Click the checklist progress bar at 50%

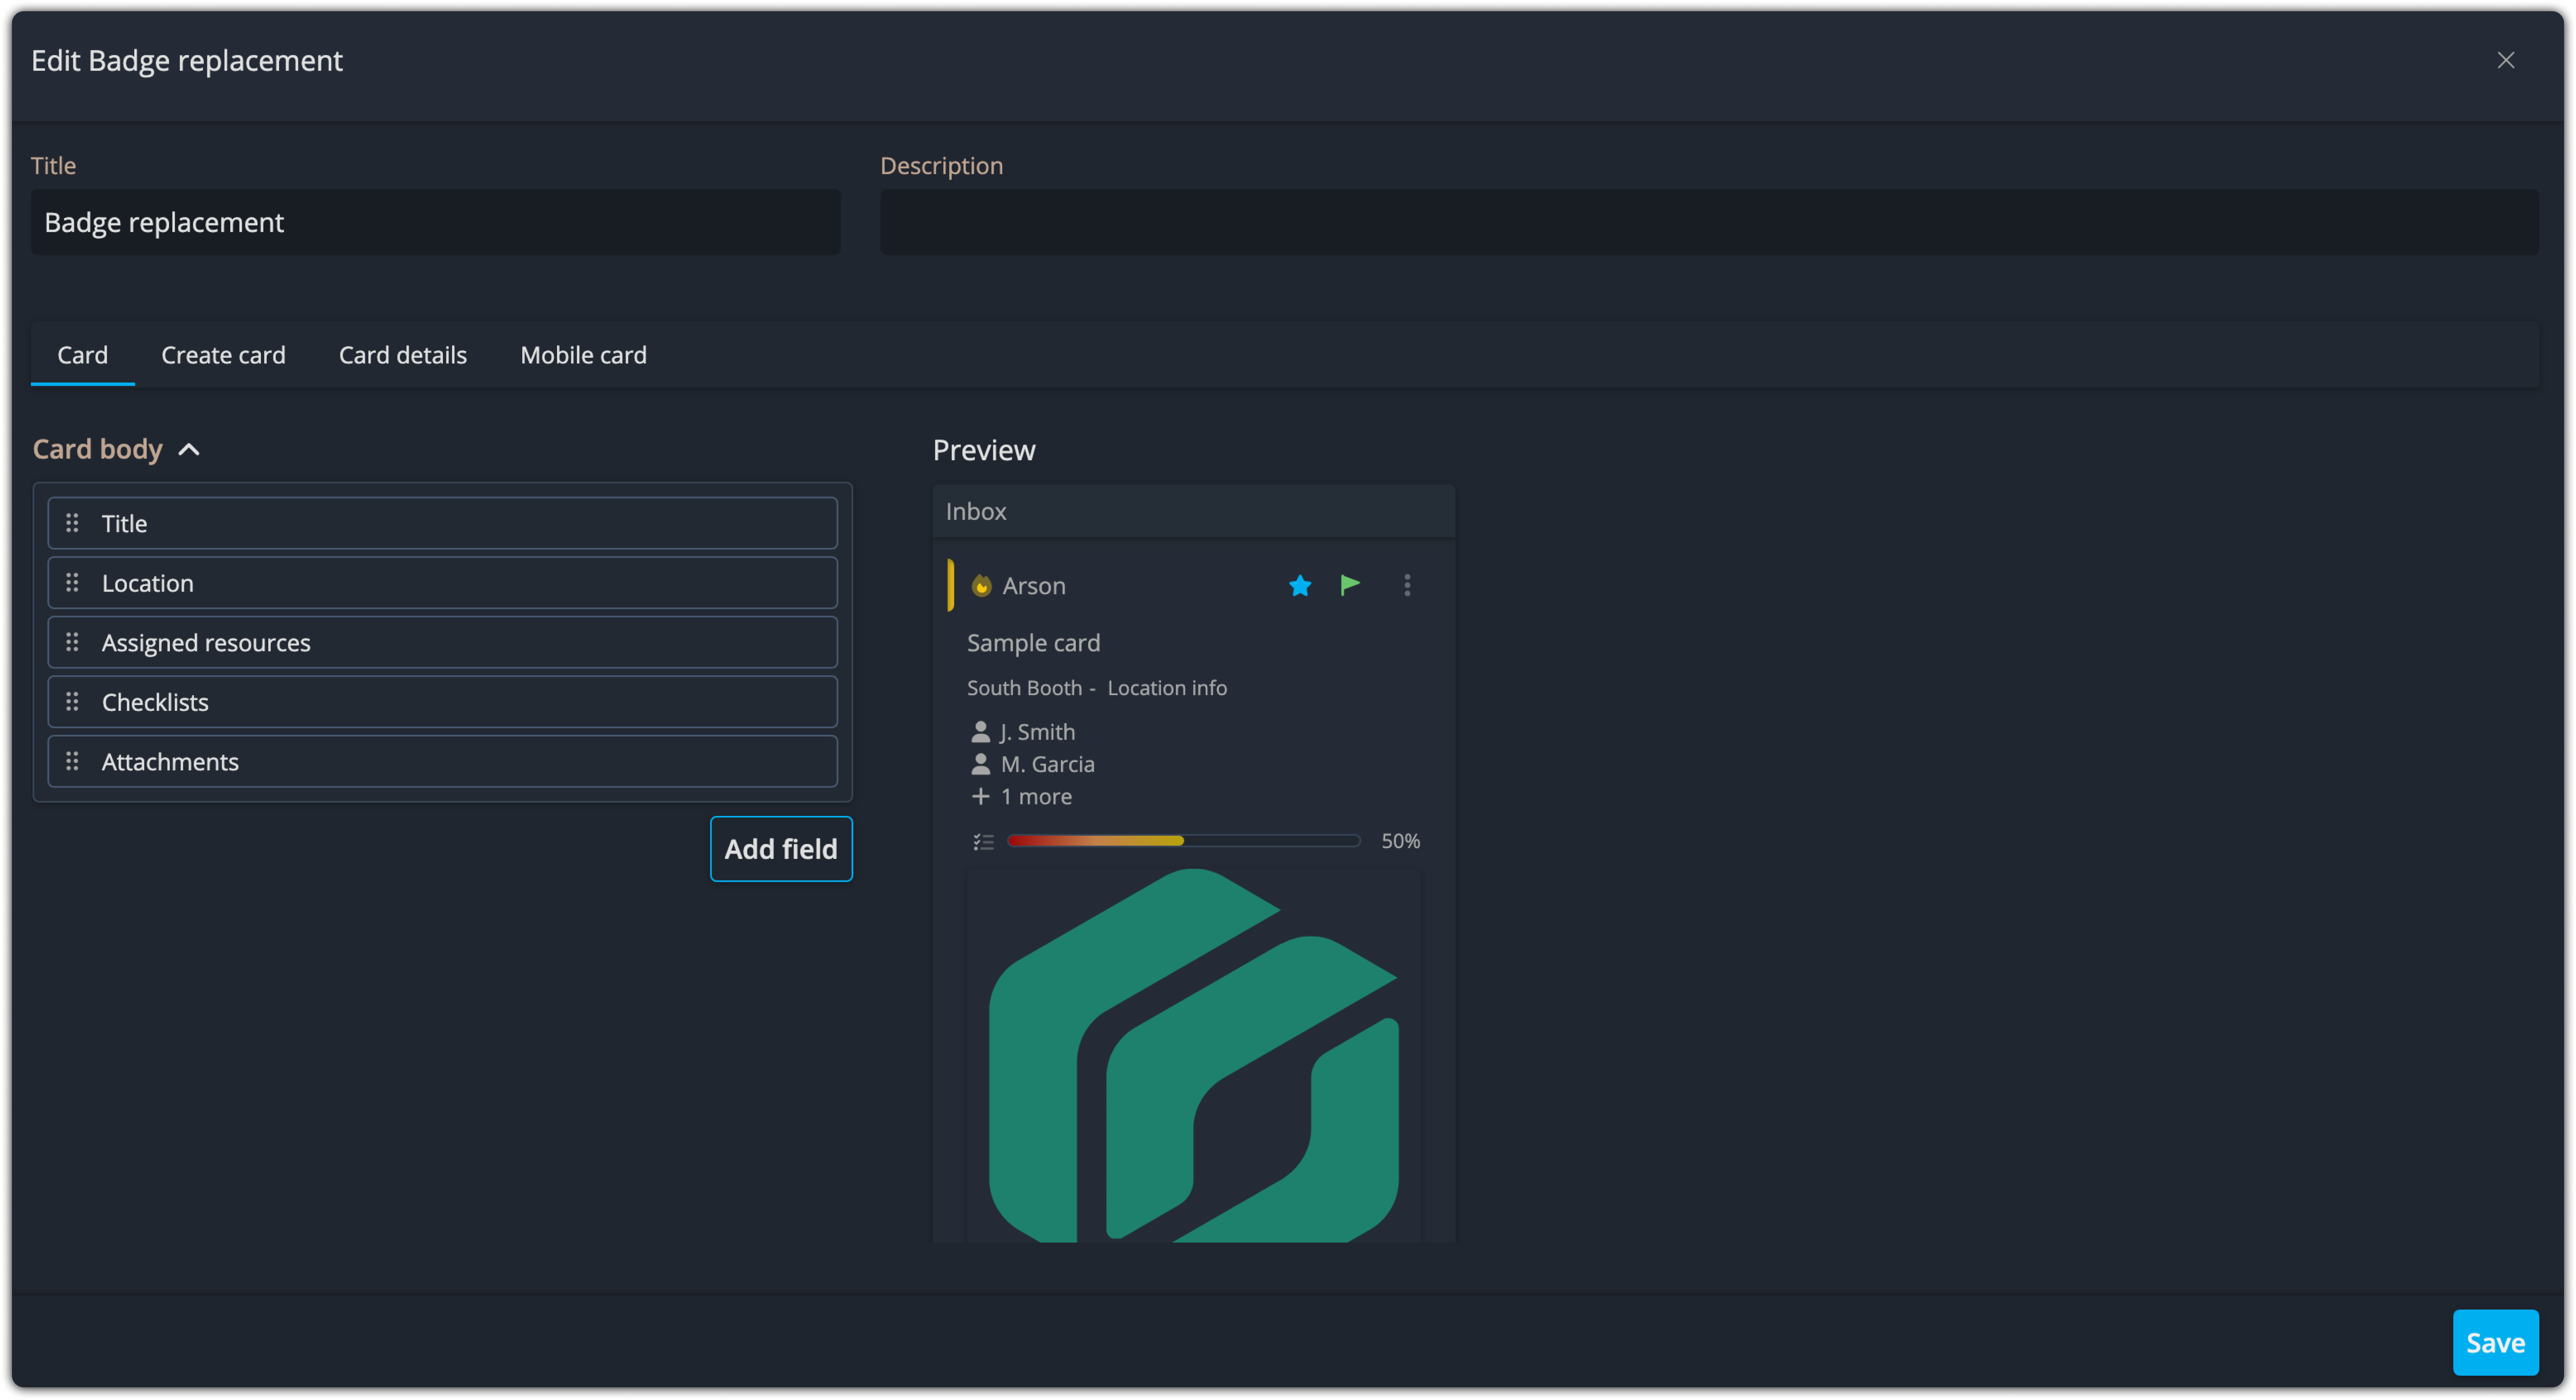click(x=1184, y=841)
